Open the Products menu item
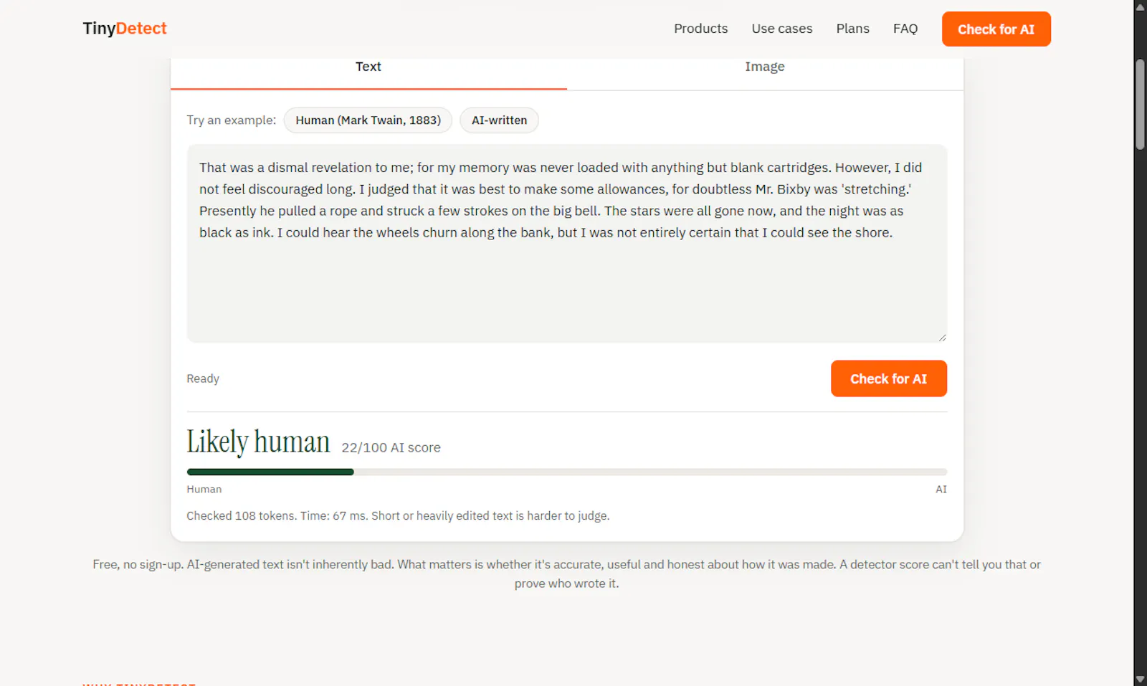This screenshot has height=686, width=1147. (x=700, y=29)
